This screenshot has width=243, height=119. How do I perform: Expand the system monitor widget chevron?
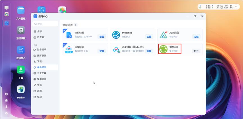point(236,7)
